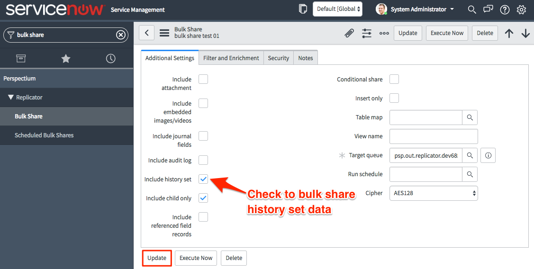Enable Insert only checkbox
This screenshot has height=269, width=534.
point(394,98)
